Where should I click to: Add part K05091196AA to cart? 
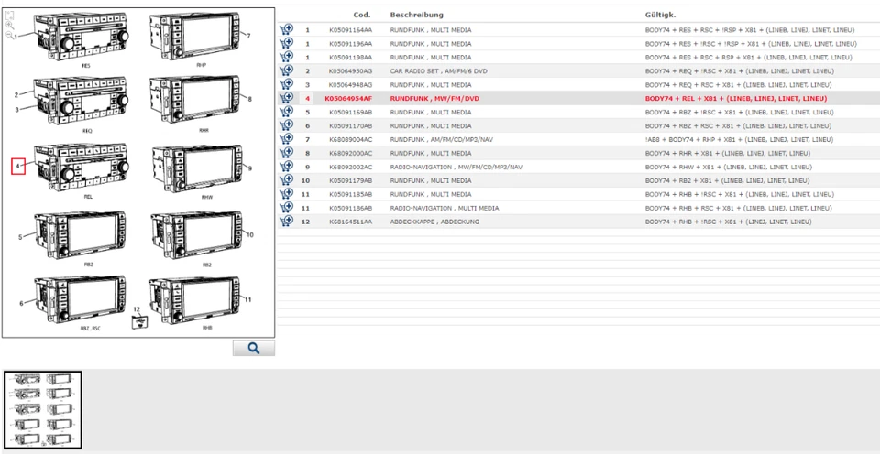(x=286, y=43)
